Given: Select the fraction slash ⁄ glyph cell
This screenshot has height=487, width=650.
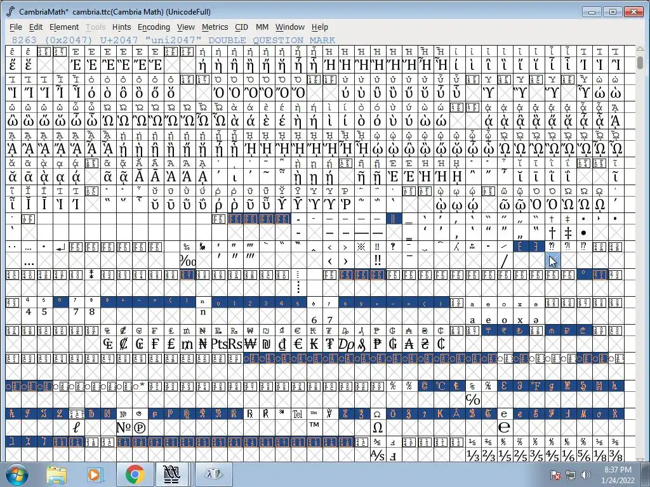Looking at the screenshot, I should click(x=504, y=261).
